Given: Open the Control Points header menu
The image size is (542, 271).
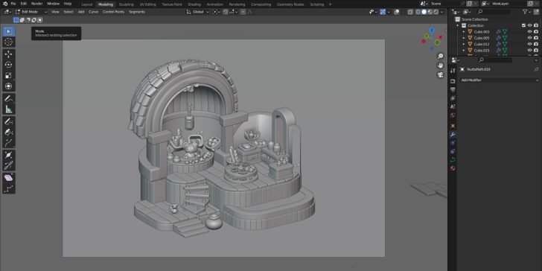Looking at the screenshot, I should (x=113, y=12).
